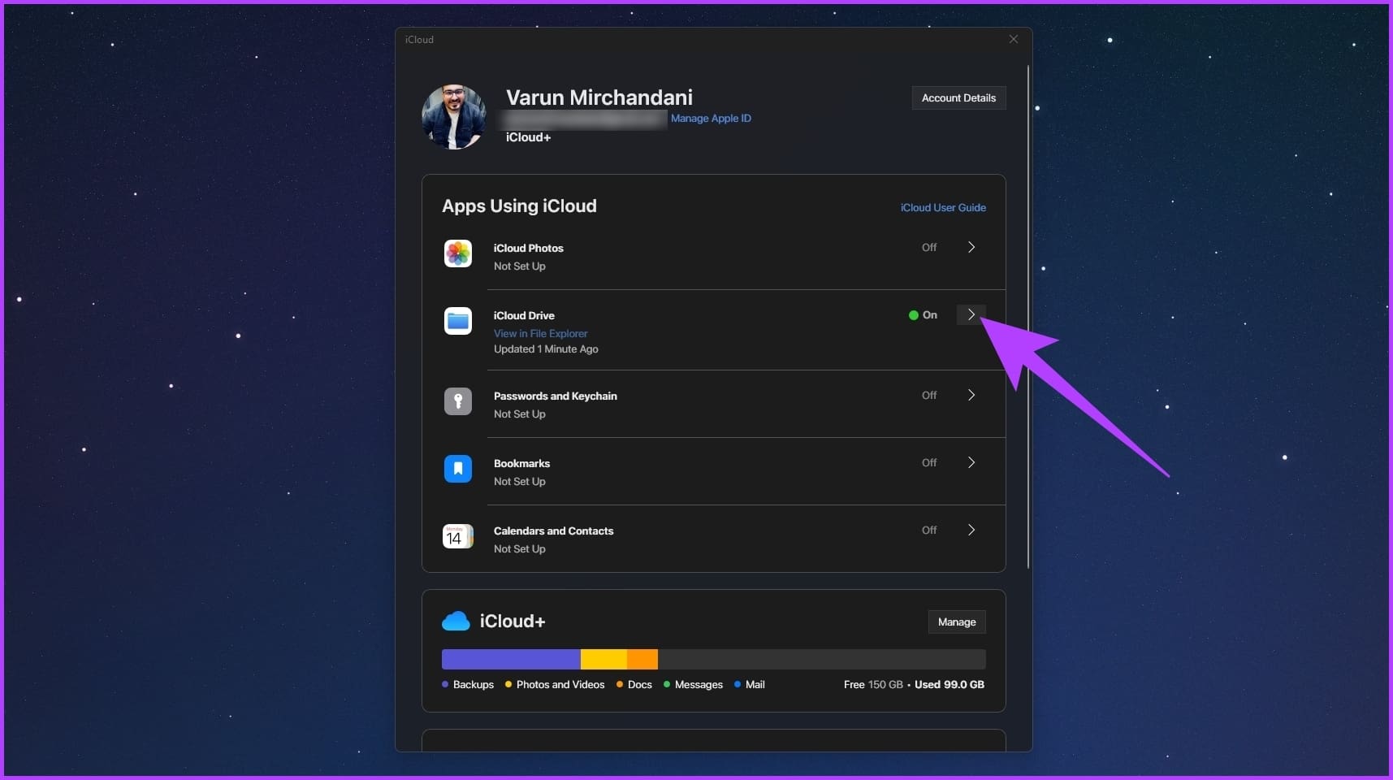The image size is (1393, 780).
Task: Click the iCloud Drive On status
Action: 923,314
